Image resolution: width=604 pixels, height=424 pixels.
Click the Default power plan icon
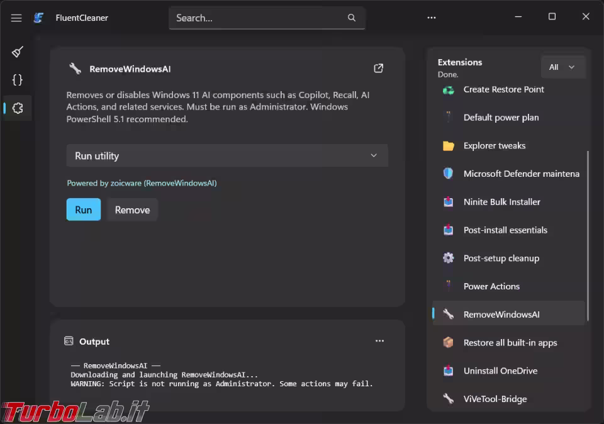point(449,116)
